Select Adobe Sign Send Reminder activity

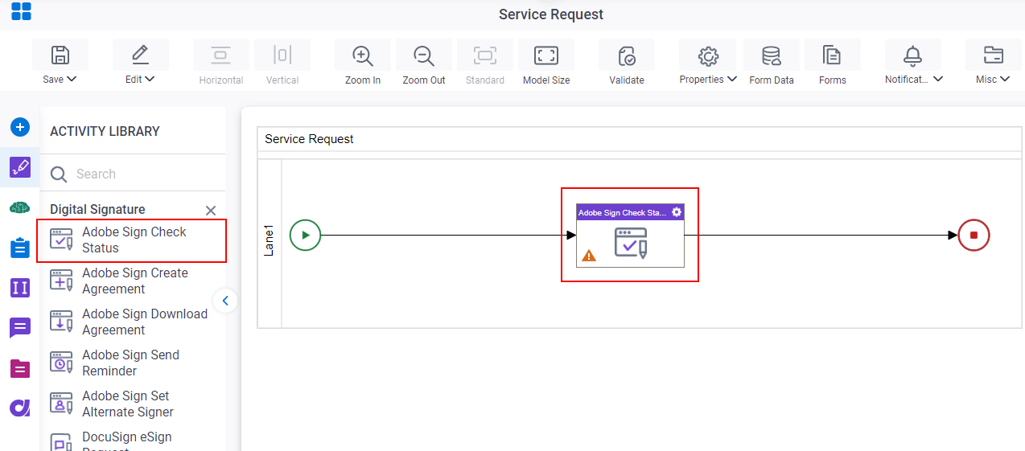coord(132,363)
